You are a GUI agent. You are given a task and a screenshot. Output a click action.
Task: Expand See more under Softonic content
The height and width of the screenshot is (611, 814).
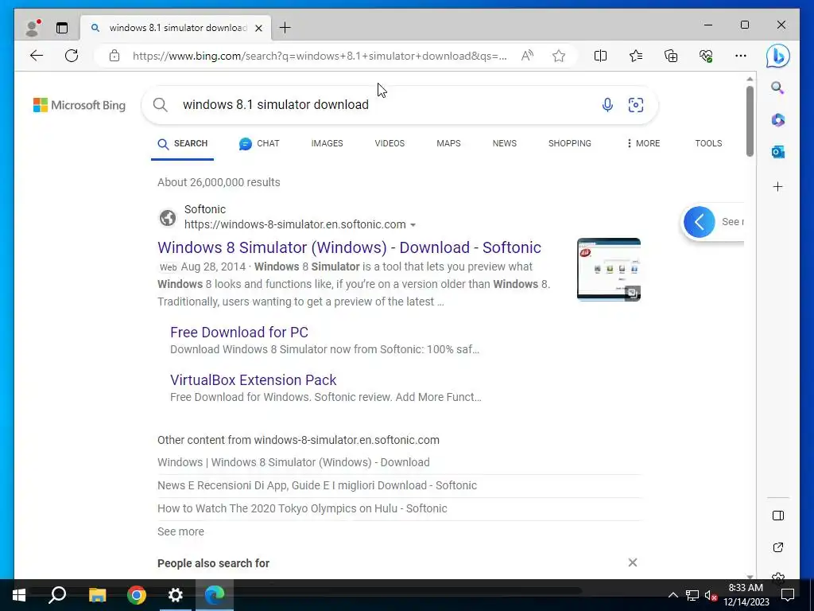180,531
